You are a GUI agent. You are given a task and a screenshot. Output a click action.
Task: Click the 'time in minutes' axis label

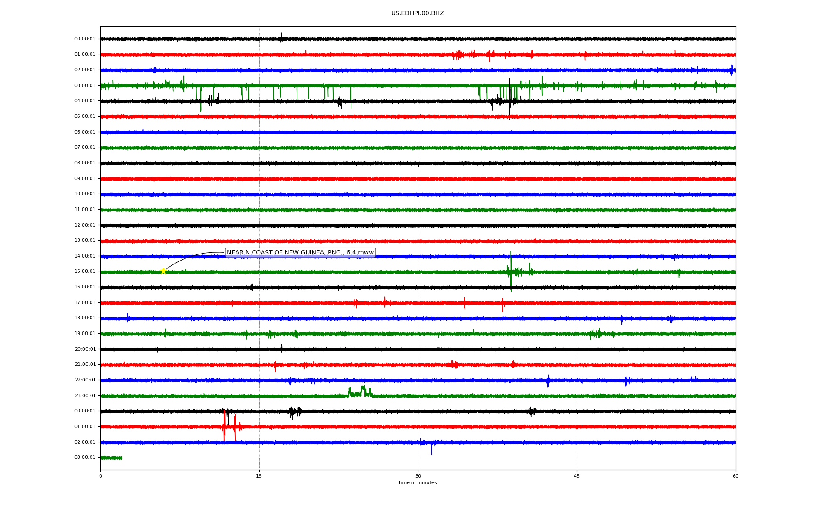tap(418, 483)
